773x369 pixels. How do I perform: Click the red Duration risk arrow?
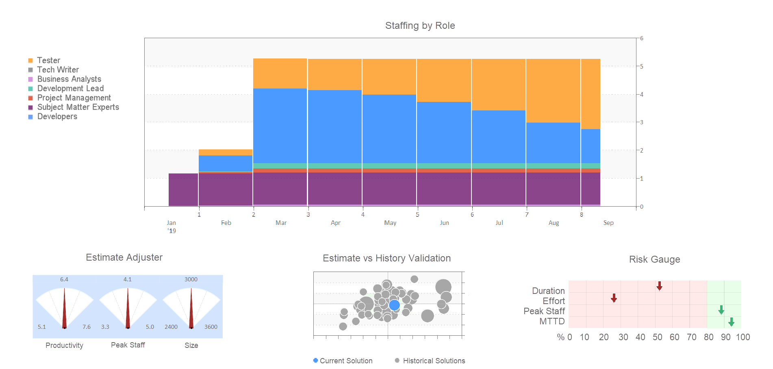coord(659,286)
